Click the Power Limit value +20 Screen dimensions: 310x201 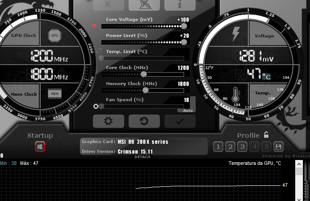pyautogui.click(x=184, y=36)
